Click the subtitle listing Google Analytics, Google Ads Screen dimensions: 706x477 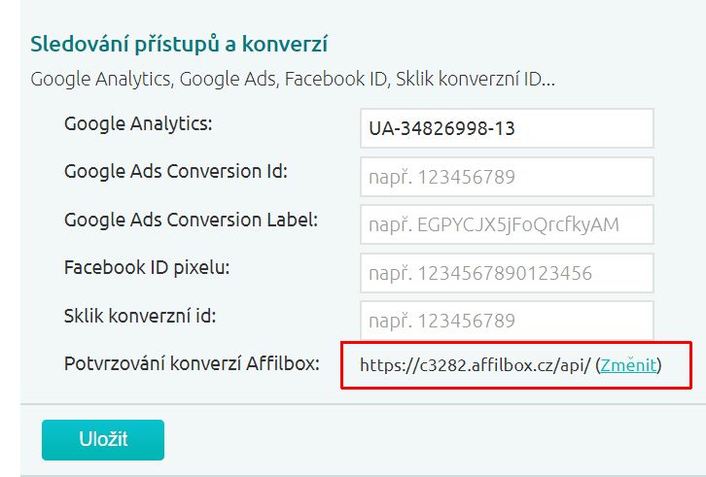293,80
